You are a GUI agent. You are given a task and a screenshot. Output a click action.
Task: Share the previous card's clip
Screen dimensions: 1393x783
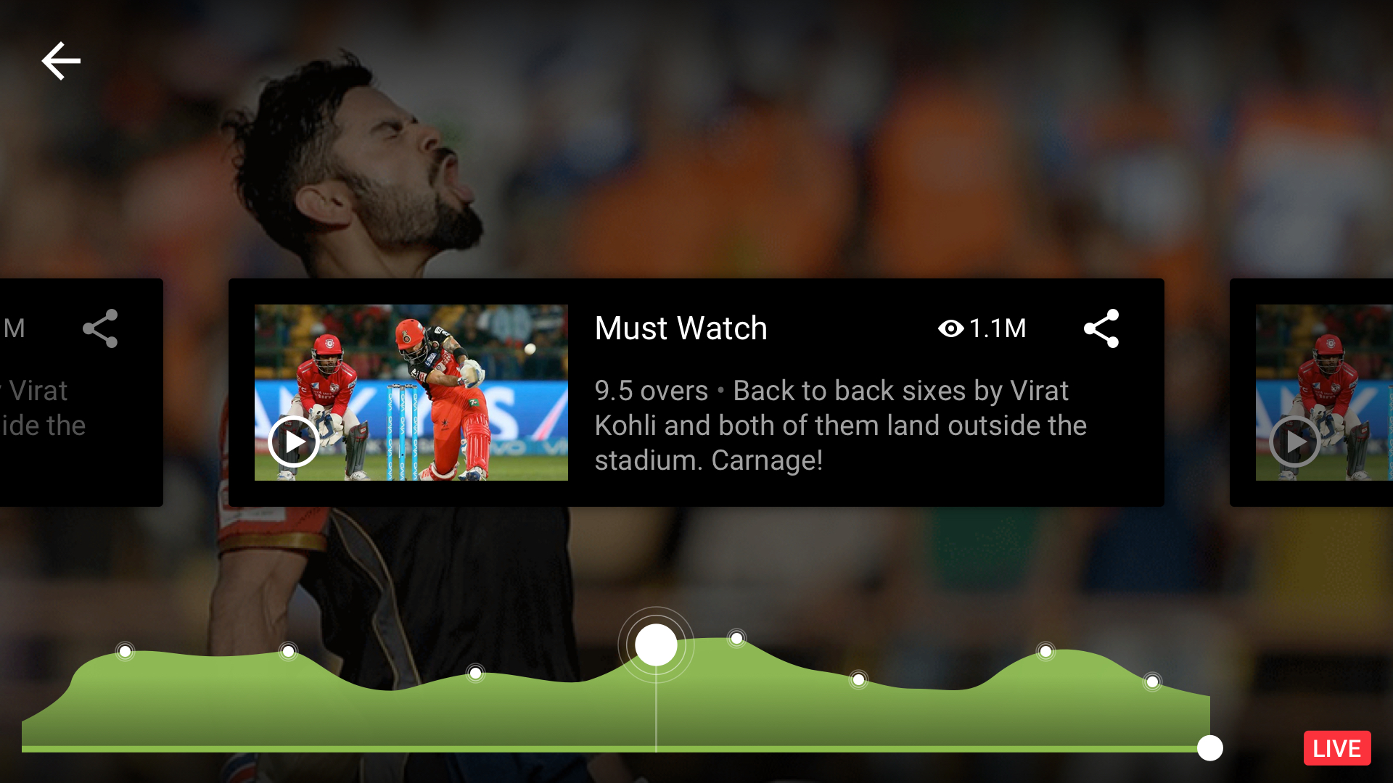click(x=100, y=328)
